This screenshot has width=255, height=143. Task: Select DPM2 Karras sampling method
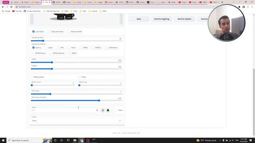tap(39, 53)
